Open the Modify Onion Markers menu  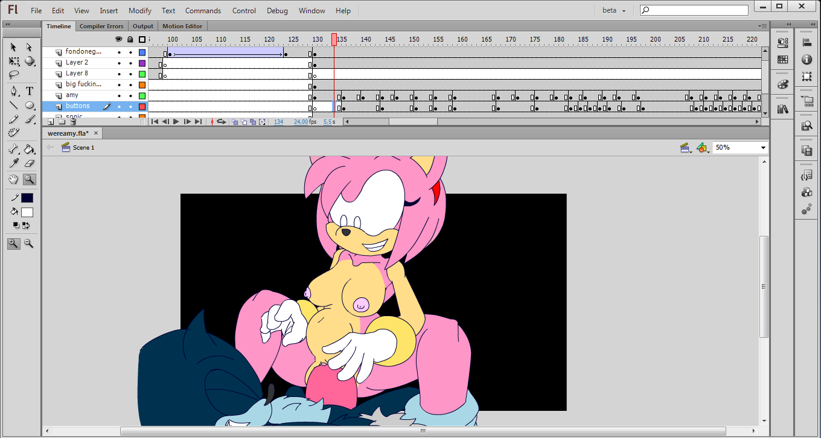tap(262, 122)
